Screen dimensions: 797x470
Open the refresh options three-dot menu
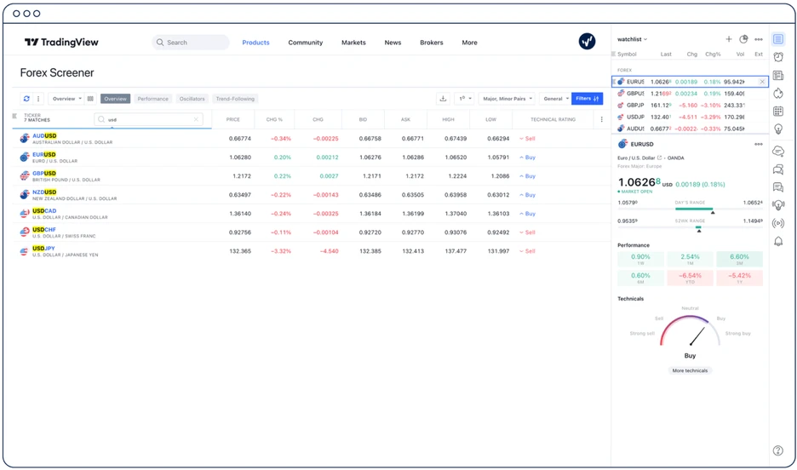(x=38, y=99)
